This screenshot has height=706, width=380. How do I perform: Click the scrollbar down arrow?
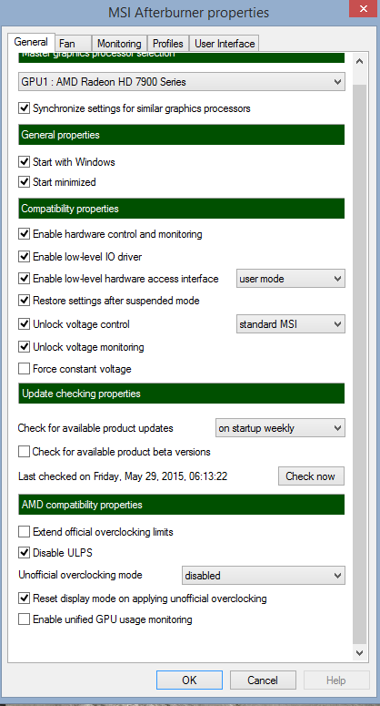[359, 652]
